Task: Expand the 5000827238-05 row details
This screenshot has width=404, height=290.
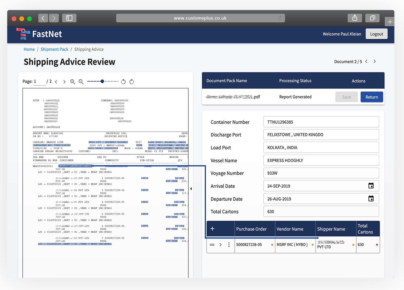Action: click(x=220, y=245)
